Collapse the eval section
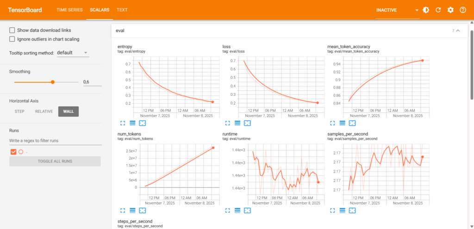This screenshot has width=474, height=229. 458,31
